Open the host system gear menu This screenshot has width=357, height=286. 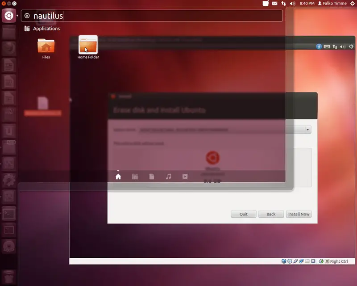352,3
